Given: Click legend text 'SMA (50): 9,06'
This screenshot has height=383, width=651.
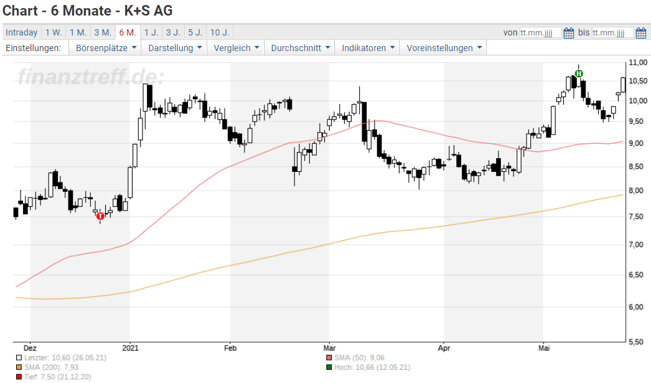Looking at the screenshot, I should [360, 357].
